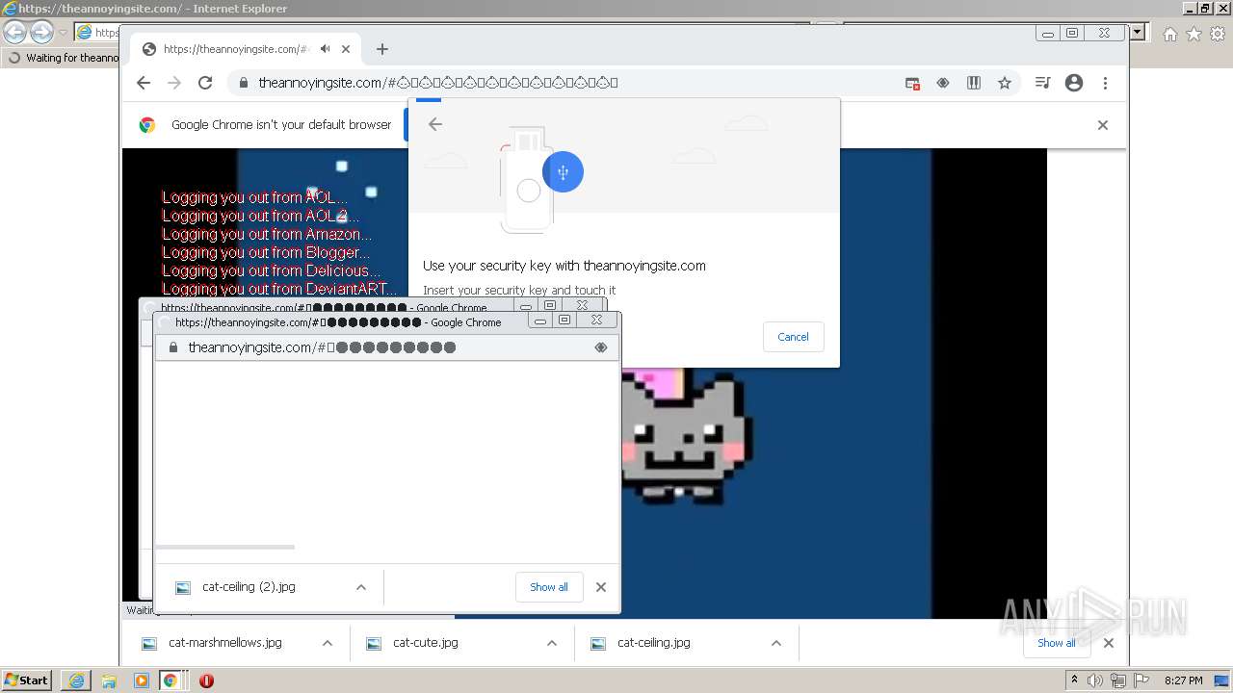
Task: Select the 'Waiting for theanno...' IE tab
Action: coord(62,58)
